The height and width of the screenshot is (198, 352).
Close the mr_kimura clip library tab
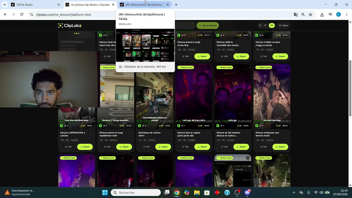(x=113, y=5)
